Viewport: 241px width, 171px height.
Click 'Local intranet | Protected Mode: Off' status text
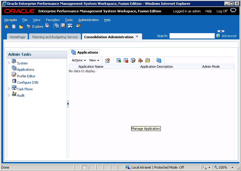click(158, 167)
